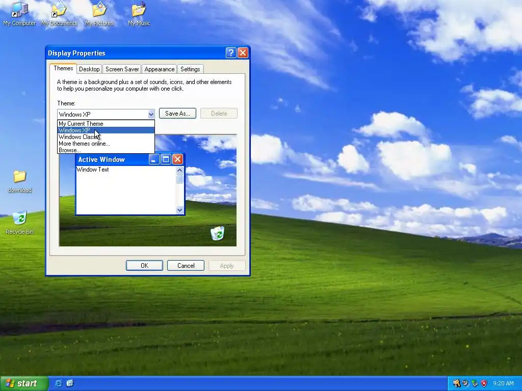Click the Save As... button

click(177, 114)
